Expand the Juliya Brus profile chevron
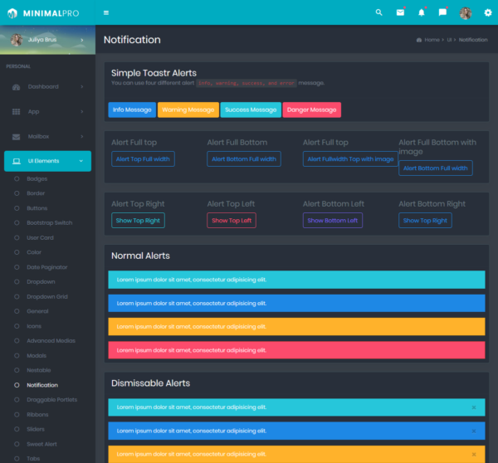 pos(82,40)
